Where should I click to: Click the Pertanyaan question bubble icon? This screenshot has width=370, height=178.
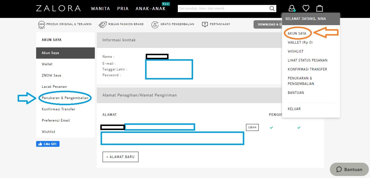click(x=205, y=25)
